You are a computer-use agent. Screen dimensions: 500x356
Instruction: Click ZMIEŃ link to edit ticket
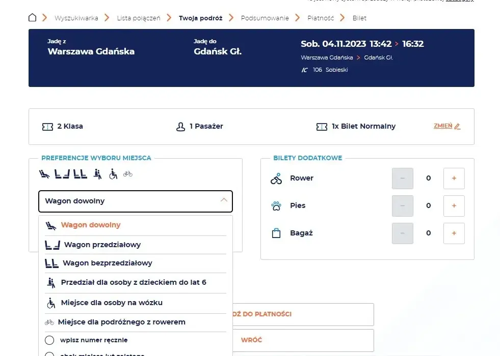point(443,126)
